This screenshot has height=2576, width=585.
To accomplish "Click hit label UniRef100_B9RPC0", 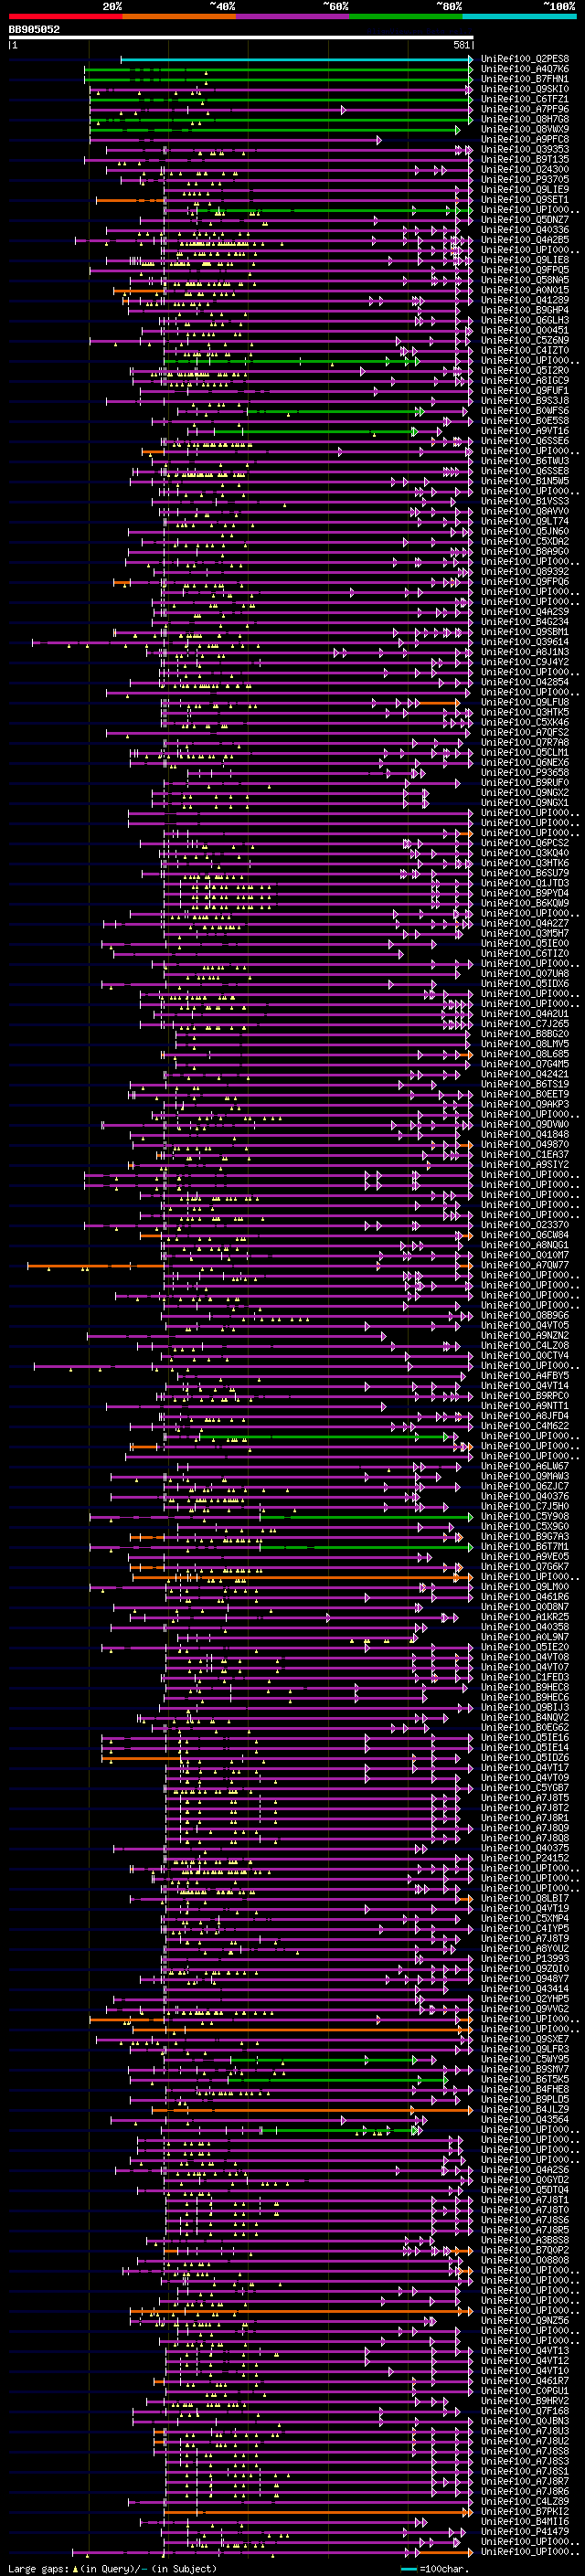I will [x=525, y=1395].
